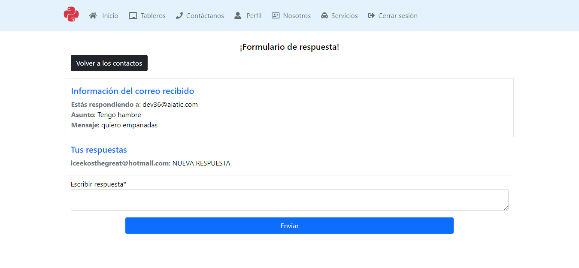Viewport: 579px width, 268px height.
Task: Navigate to Perfil
Action: tap(254, 15)
